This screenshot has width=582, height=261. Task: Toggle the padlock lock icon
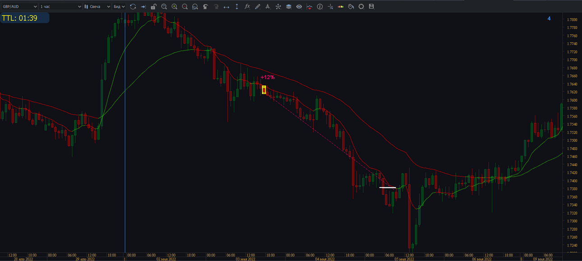click(153, 7)
